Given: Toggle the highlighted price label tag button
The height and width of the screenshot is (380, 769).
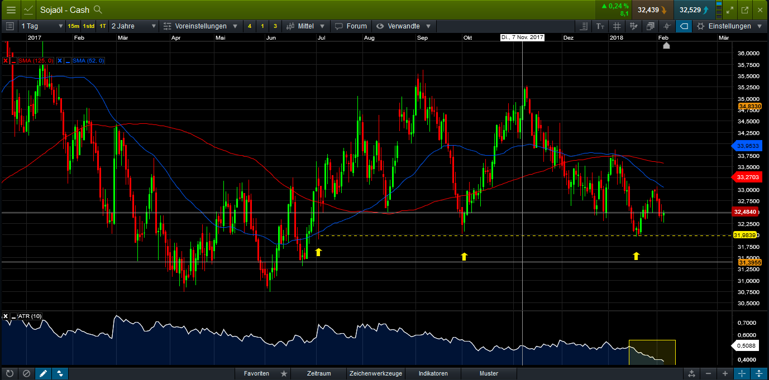Looking at the screenshot, I should [x=684, y=26].
